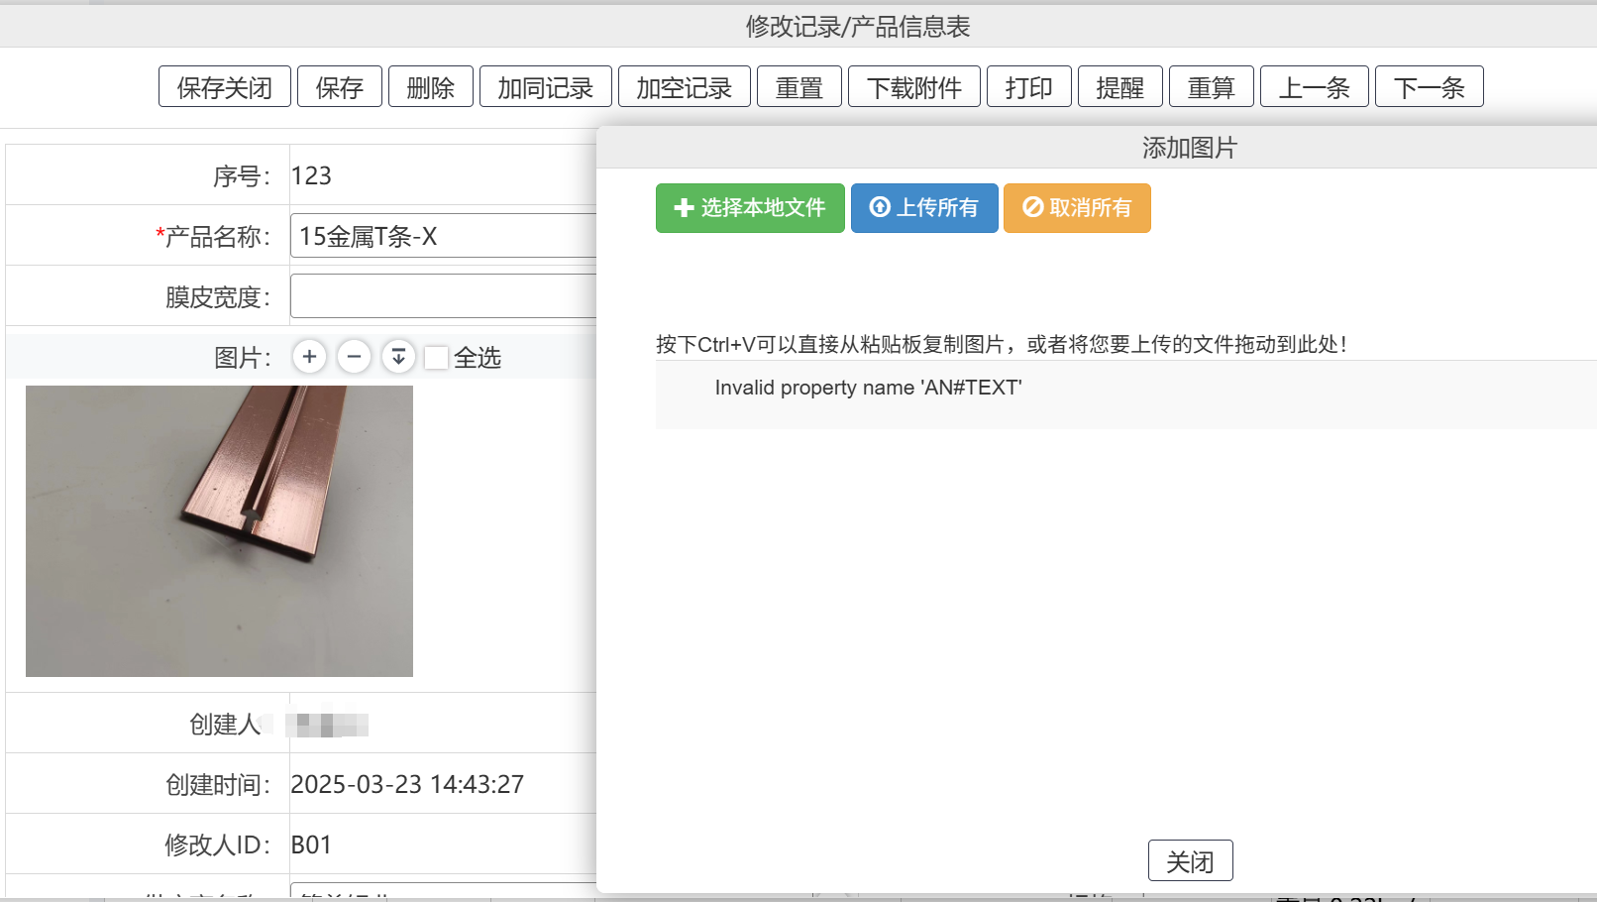Click the 加空记录 button
This screenshot has height=902, width=1597.
(x=685, y=86)
